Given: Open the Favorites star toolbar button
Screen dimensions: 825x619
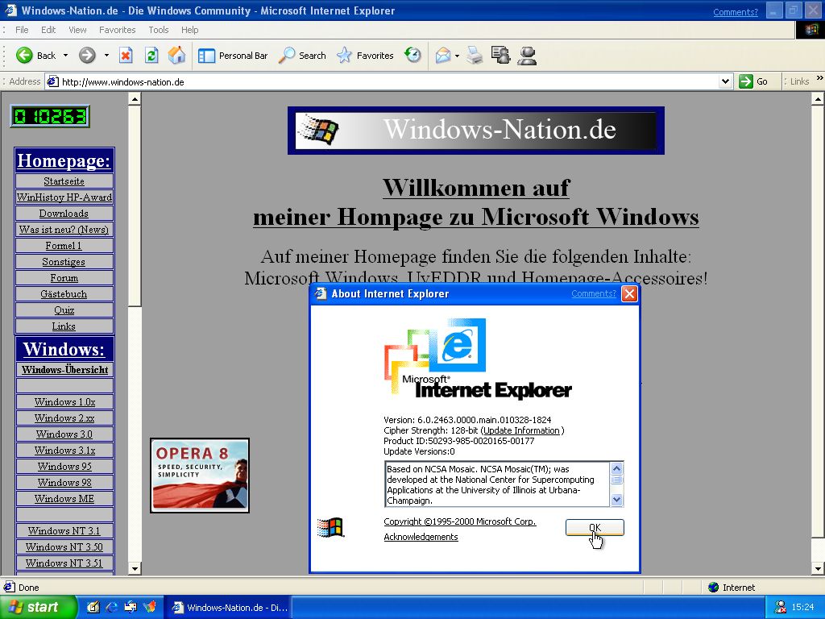Looking at the screenshot, I should coord(366,56).
